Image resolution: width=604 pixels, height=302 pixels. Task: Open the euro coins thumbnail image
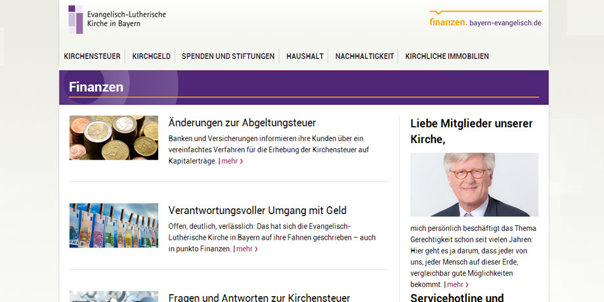[114, 137]
